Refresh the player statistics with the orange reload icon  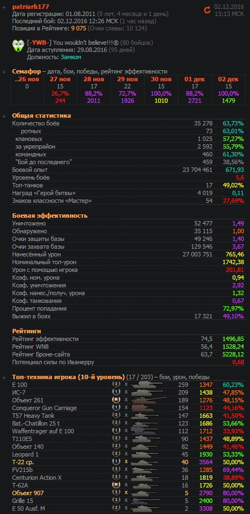[207, 10]
